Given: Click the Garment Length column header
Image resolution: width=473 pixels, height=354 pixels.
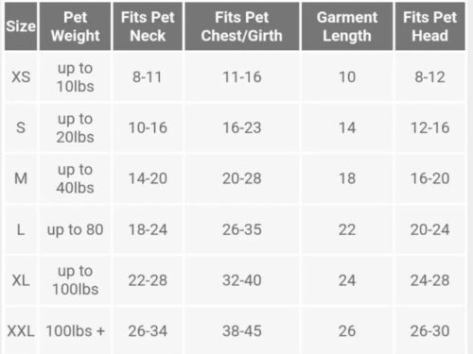Looking at the screenshot, I should click(x=347, y=26).
